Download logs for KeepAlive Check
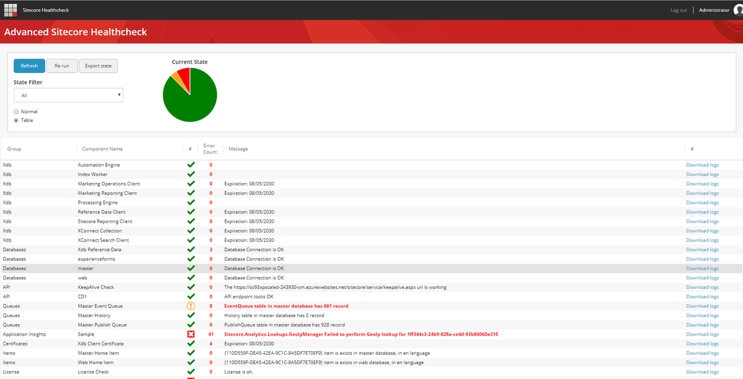743x379 pixels. click(702, 287)
